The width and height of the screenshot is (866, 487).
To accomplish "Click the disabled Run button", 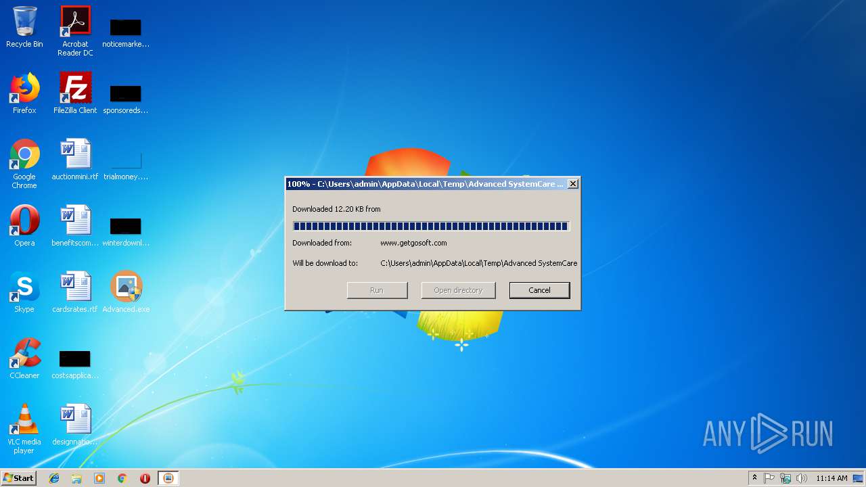I will (377, 290).
